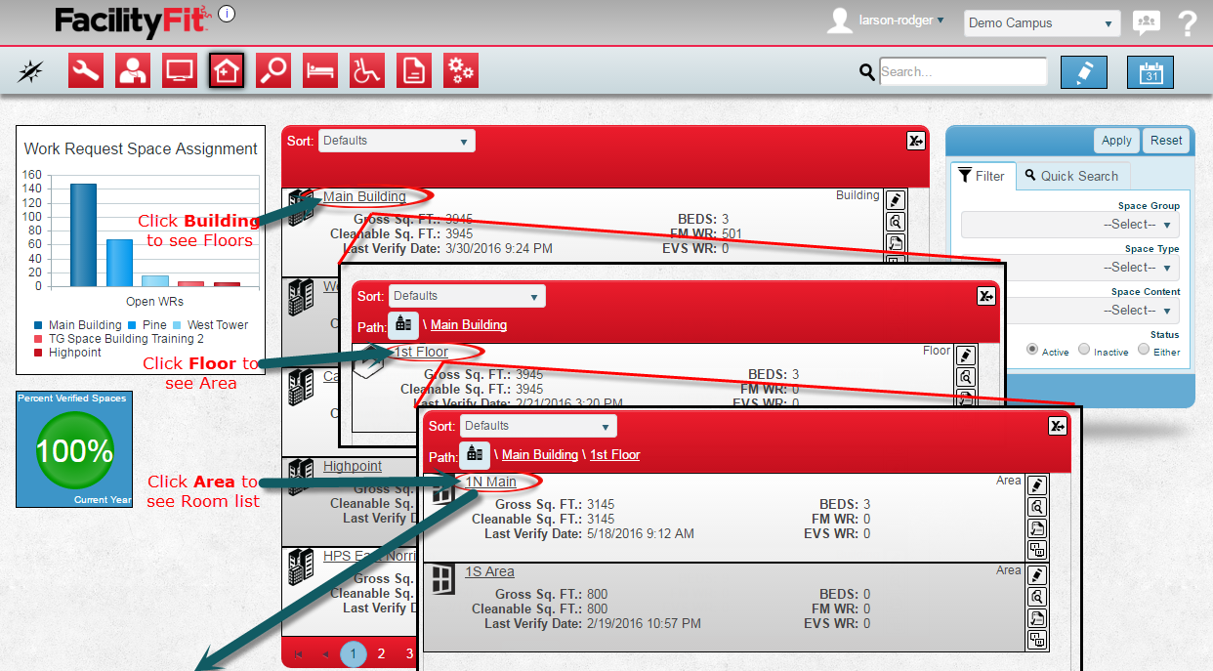Viewport: 1213px width, 671px height.
Task: Select the Active status radio button
Action: 1032,350
